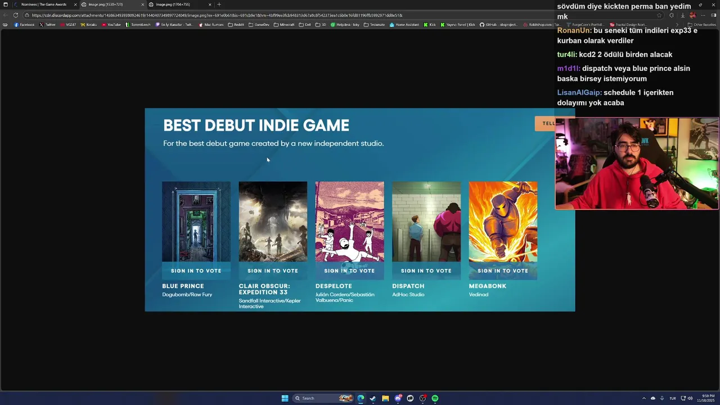Open YouTube bookmark

click(111, 25)
